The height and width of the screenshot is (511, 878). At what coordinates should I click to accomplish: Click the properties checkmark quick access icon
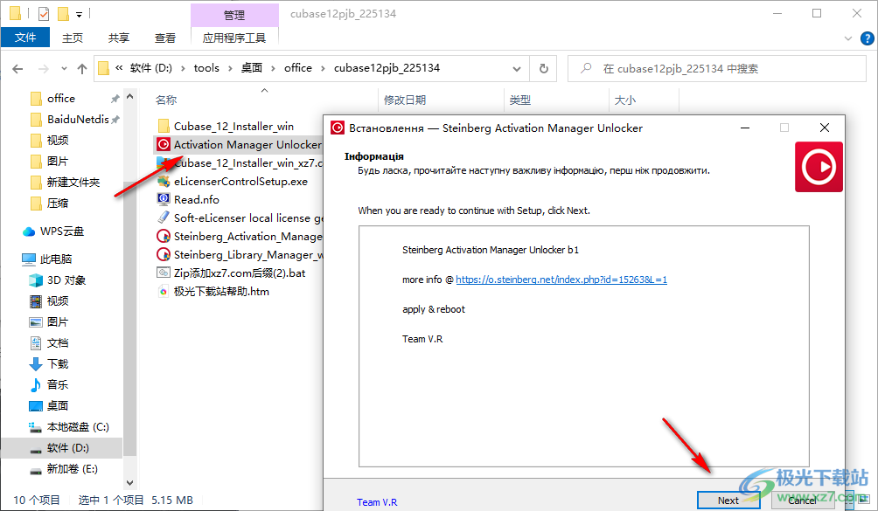point(44,13)
